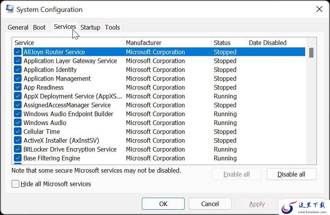330x215 pixels.
Task: Sort by Service column header
Action: tap(68, 43)
